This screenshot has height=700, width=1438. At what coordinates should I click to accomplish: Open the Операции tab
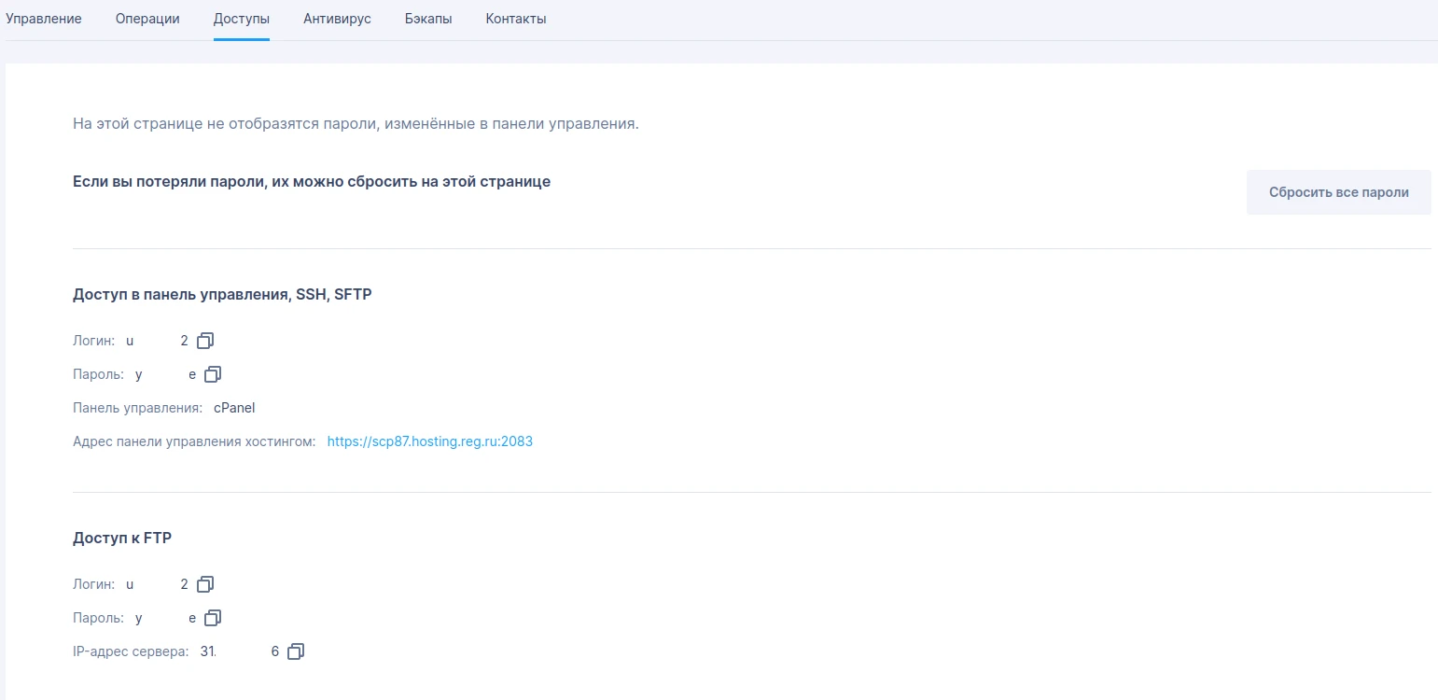pyautogui.click(x=147, y=19)
